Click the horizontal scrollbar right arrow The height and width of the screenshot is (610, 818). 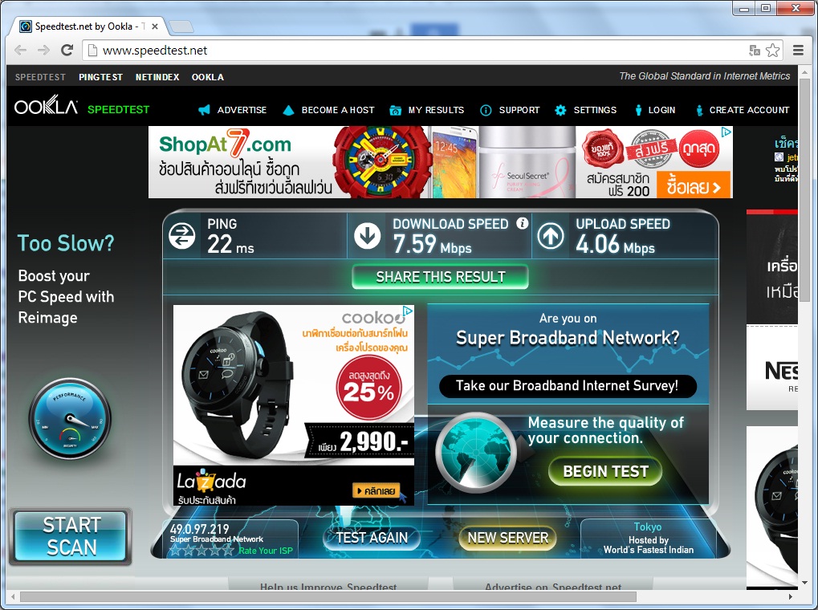pos(791,596)
